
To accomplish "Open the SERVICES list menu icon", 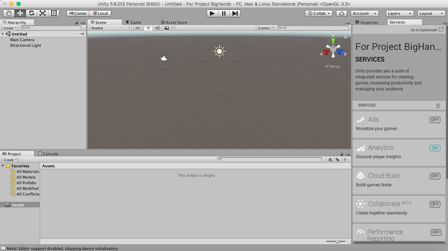I will point(438,106).
